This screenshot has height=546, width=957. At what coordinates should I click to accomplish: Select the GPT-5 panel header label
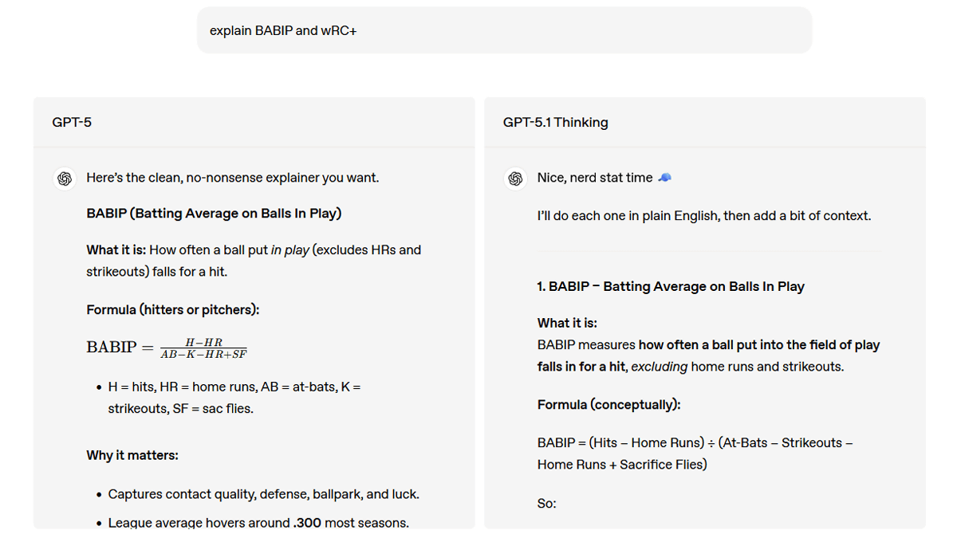(72, 123)
